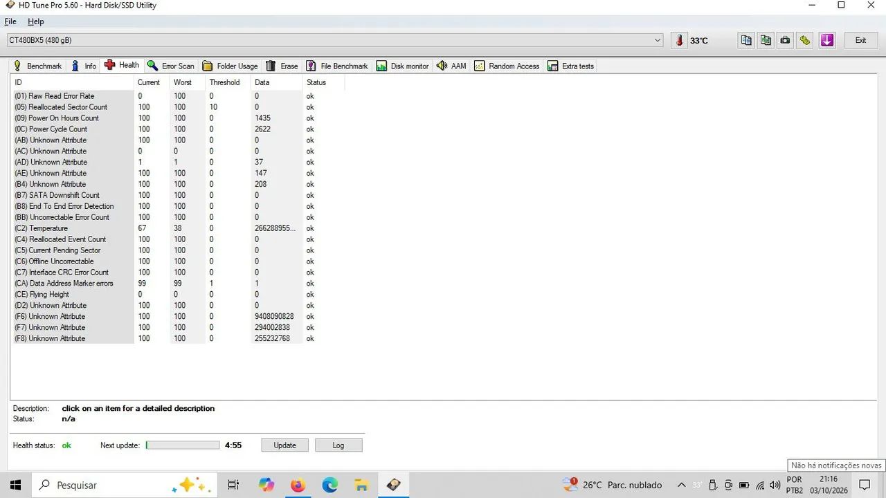Open the Erase tab
886x498 pixels.
282,66
